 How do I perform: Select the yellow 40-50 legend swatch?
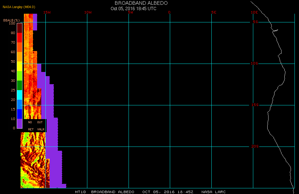(20, 66)
